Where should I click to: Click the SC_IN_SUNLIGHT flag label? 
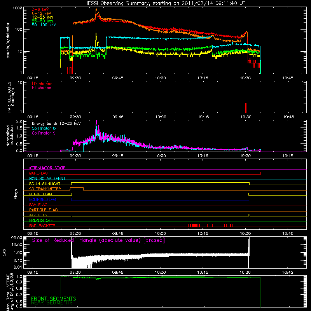[45, 183]
